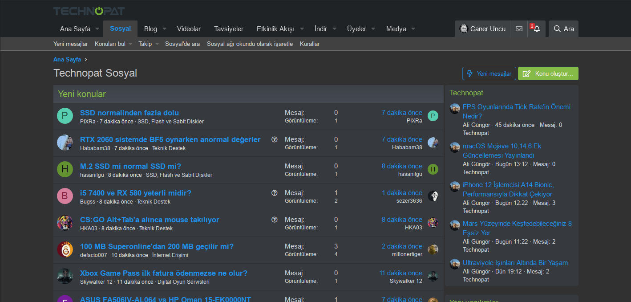Switch to the Sosyal tab
Image resolution: width=631 pixels, height=302 pixels.
tap(120, 29)
